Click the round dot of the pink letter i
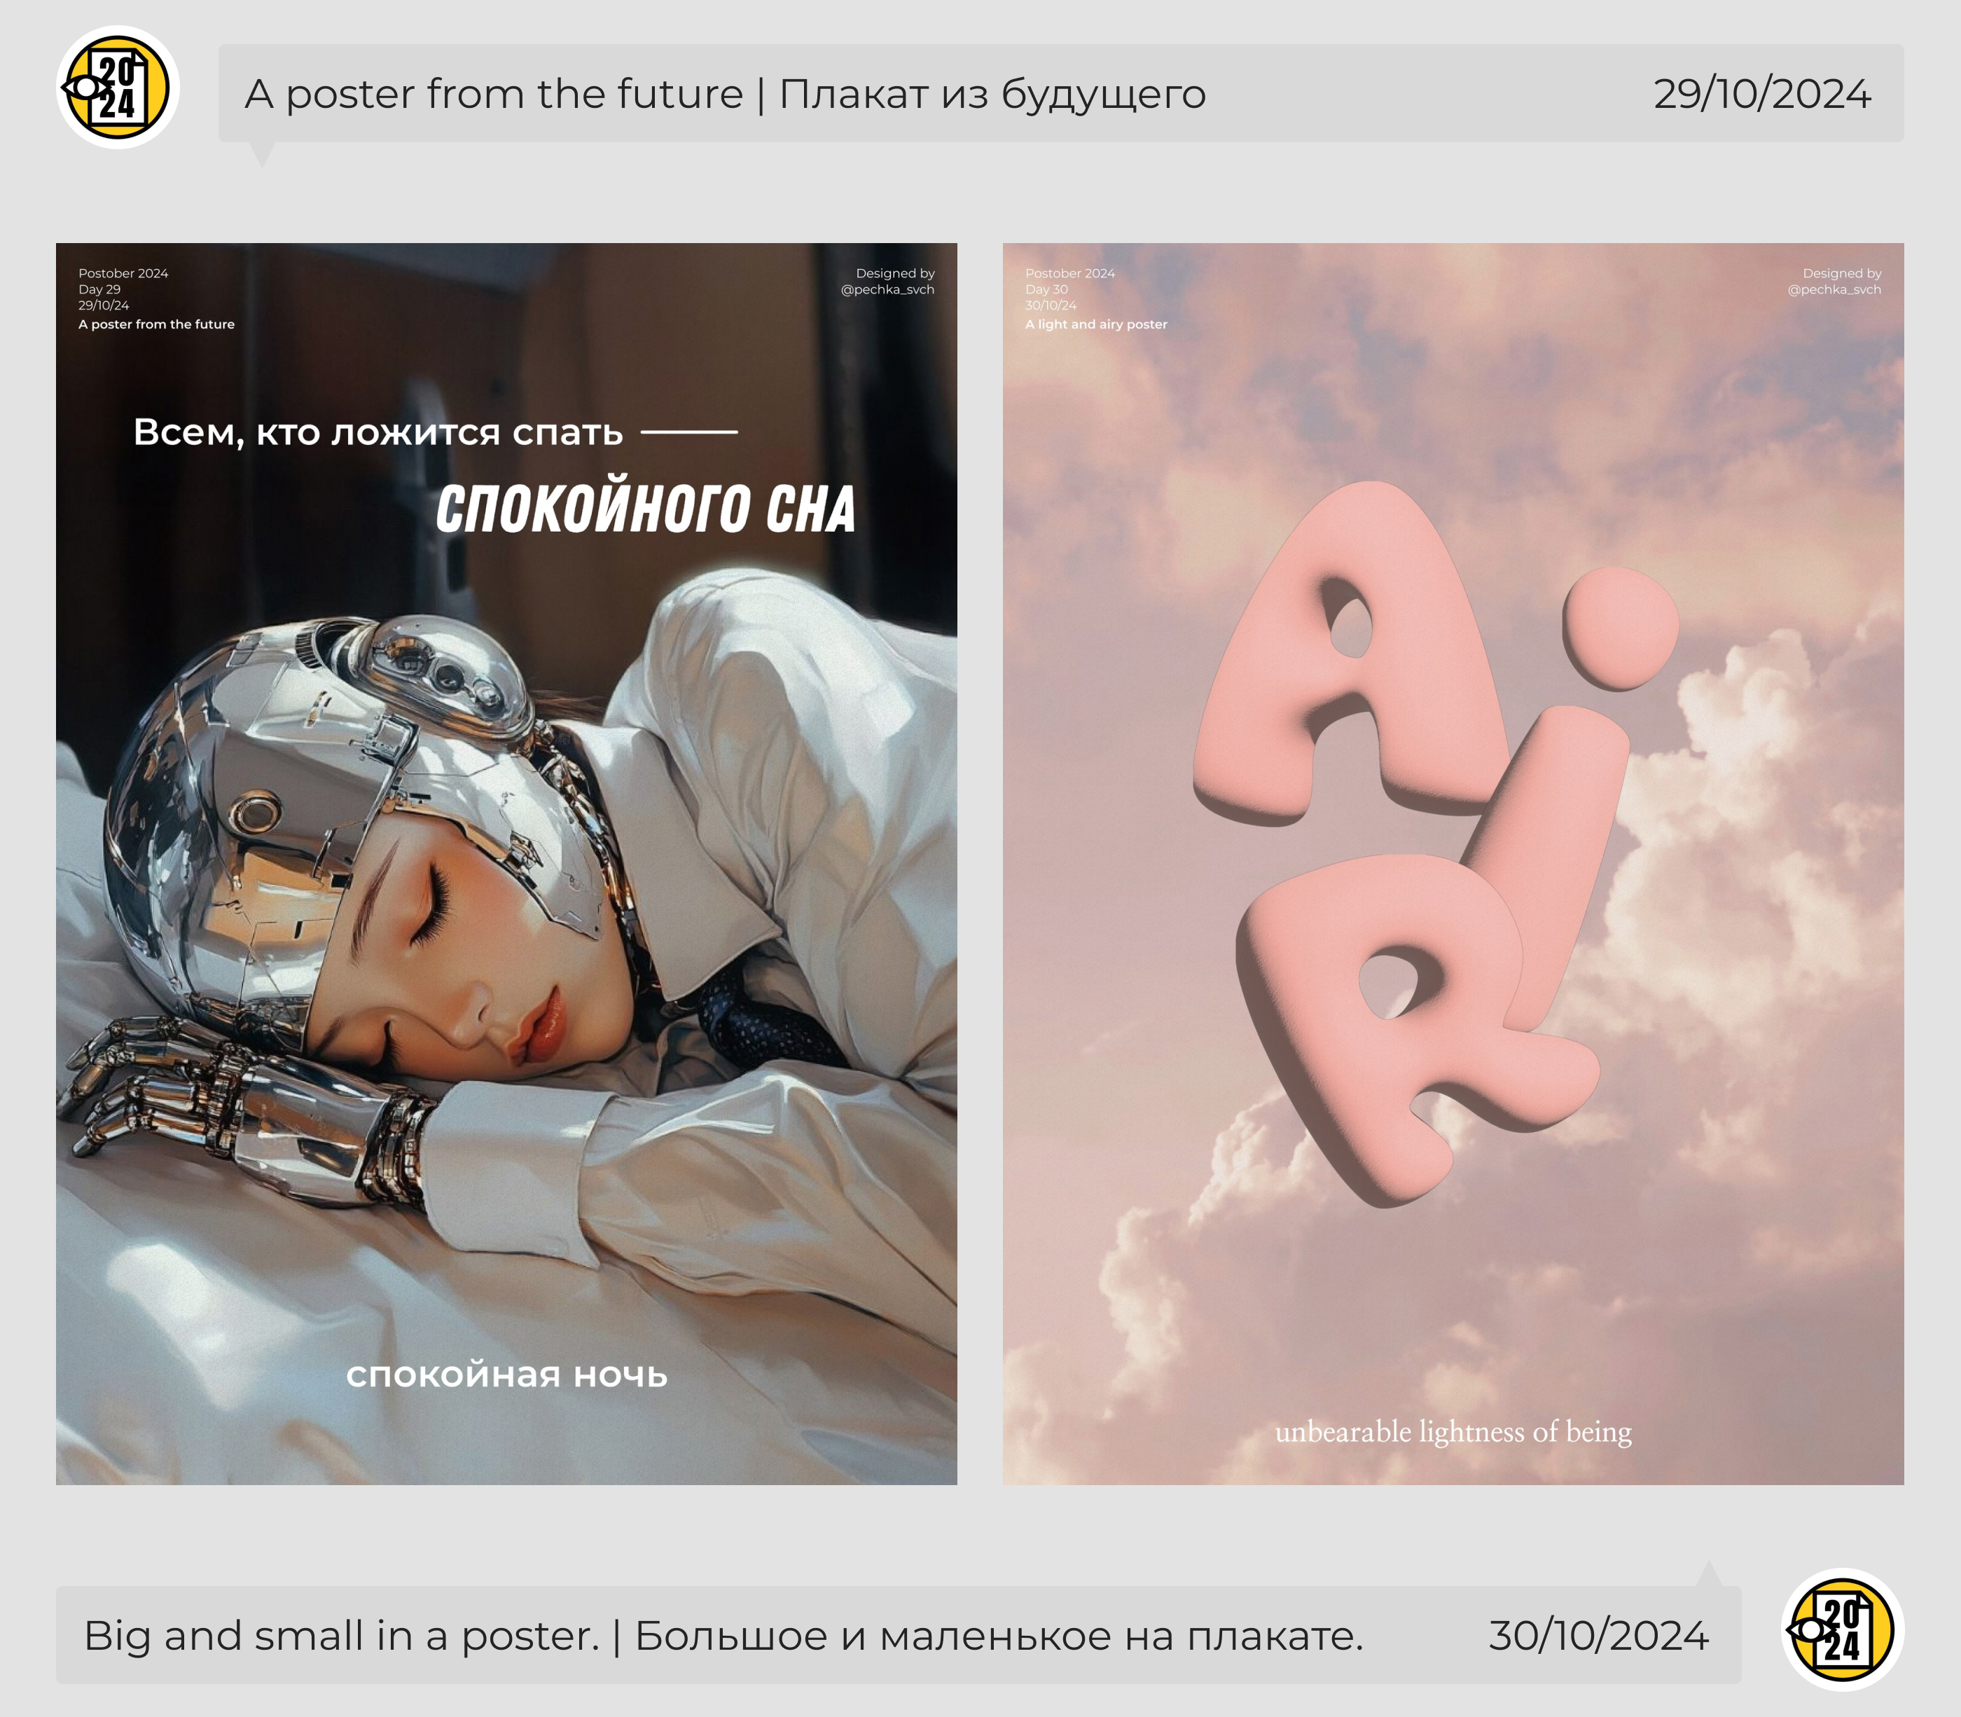The height and width of the screenshot is (1717, 1961). click(x=1620, y=628)
